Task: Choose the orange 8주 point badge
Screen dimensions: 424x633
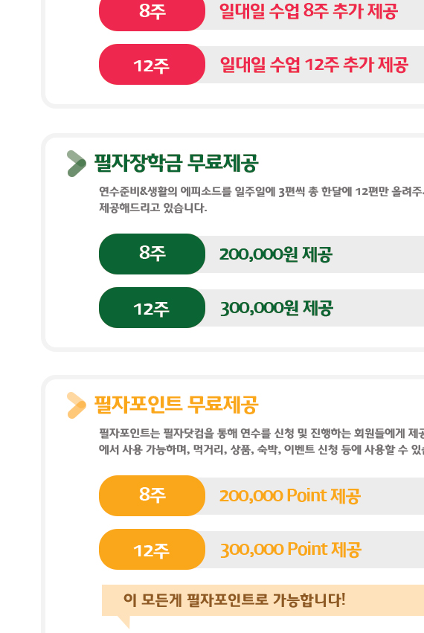Action: click(152, 495)
